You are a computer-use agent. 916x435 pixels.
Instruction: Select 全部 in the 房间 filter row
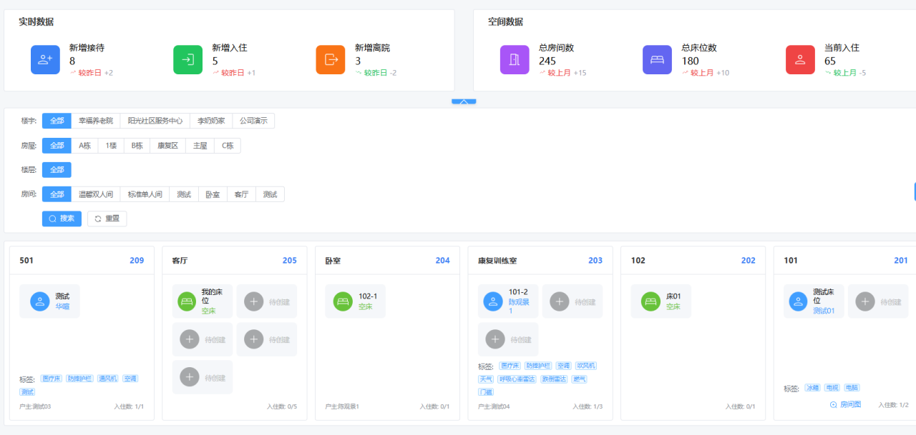57,194
